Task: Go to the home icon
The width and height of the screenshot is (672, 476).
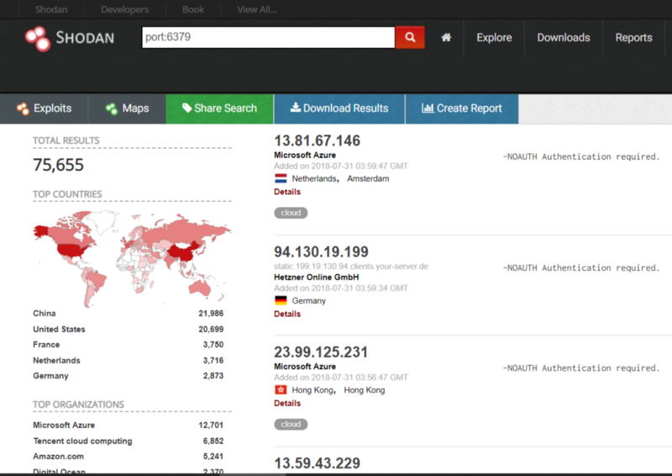Action: tap(446, 37)
